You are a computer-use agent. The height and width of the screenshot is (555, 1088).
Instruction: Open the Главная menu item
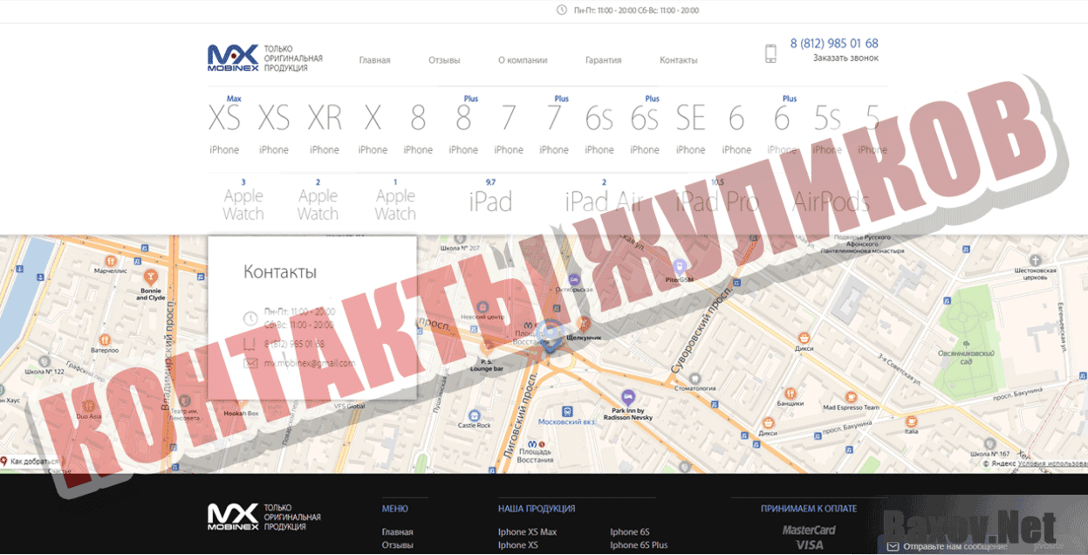pos(374,60)
